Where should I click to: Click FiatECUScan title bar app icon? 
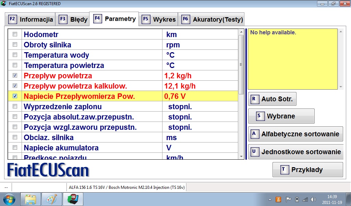click(x=3, y=3)
